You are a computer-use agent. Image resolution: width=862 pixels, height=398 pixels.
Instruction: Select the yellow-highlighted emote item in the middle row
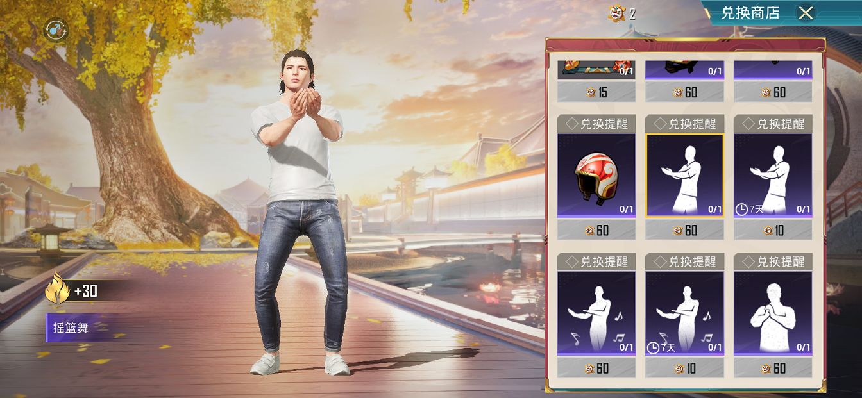(684, 175)
